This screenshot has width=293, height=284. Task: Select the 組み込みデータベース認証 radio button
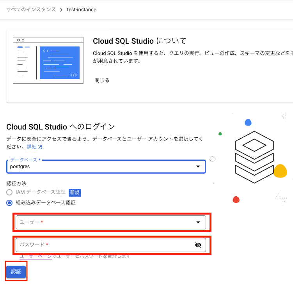pyautogui.click(x=9, y=203)
